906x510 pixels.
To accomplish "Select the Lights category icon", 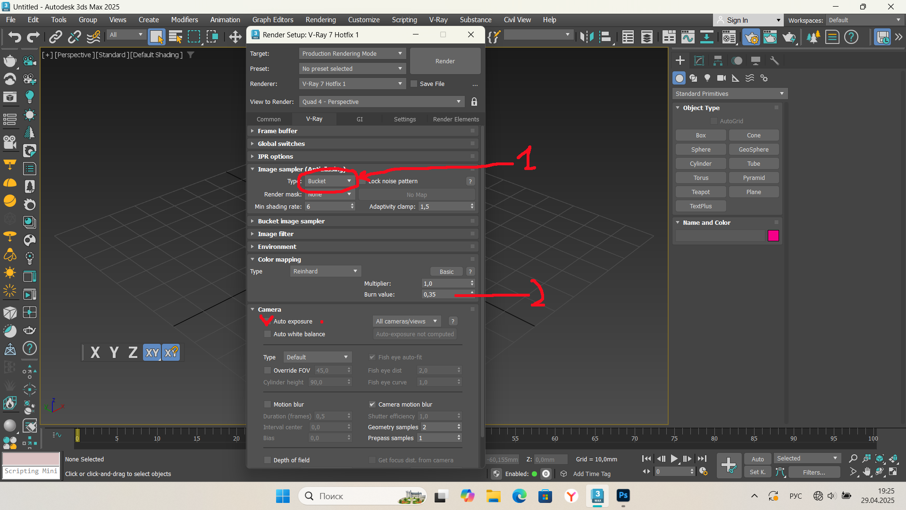I will point(707,78).
